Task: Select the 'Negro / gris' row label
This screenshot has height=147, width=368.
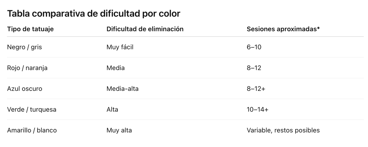Action: (x=24, y=47)
